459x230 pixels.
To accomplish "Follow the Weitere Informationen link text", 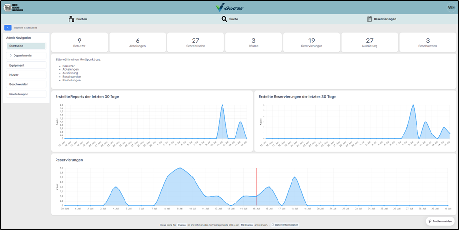I will (286, 225).
